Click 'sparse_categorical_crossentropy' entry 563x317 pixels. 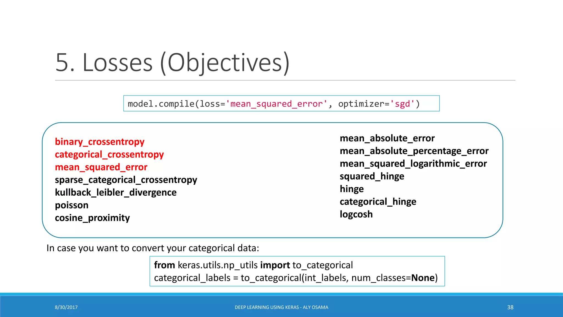[x=126, y=180]
